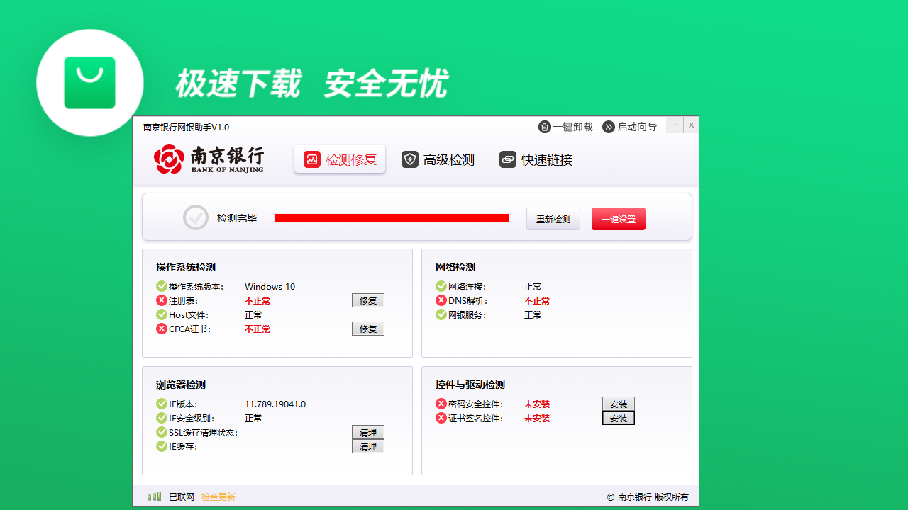Click the 快速链接 chain icon
Screen dimensions: 908x510
(x=507, y=159)
